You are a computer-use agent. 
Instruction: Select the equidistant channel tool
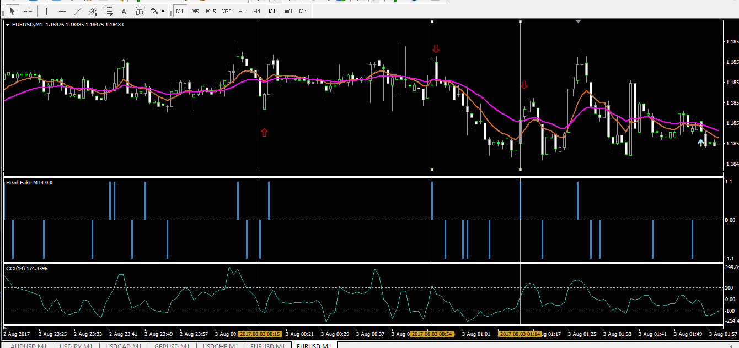[x=93, y=11]
